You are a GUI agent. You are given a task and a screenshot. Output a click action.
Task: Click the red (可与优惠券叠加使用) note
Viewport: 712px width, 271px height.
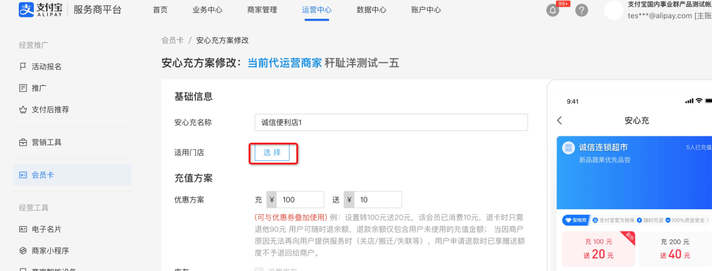coord(290,217)
